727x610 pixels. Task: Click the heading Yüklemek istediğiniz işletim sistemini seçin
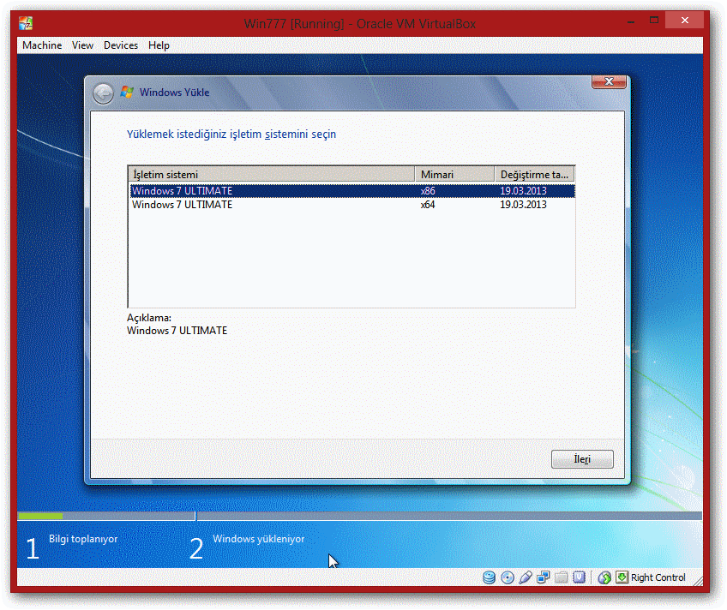tap(231, 135)
